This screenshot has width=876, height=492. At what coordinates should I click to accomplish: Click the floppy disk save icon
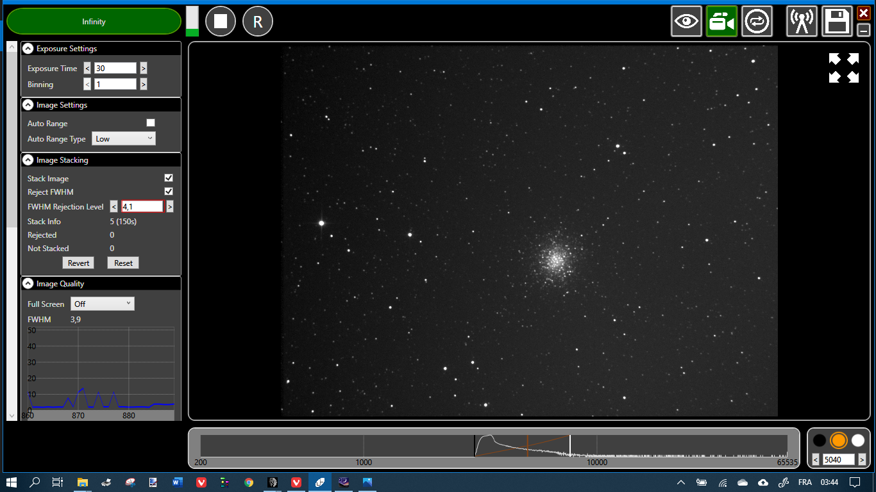coord(837,22)
